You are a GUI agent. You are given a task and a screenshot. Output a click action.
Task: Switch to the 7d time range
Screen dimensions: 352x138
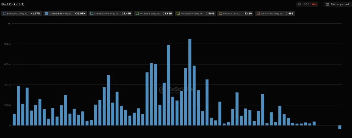point(299,4)
